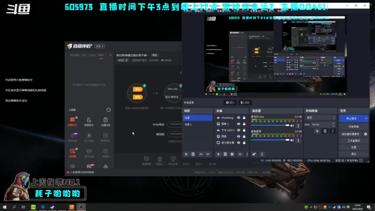Mute the 桌面音频 audio channel
Screen dimensions: 375x211
(x=292, y=140)
